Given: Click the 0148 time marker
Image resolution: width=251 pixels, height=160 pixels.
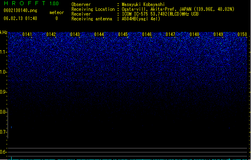Looking at the screenshot, I should pyautogui.click(x=194, y=34).
